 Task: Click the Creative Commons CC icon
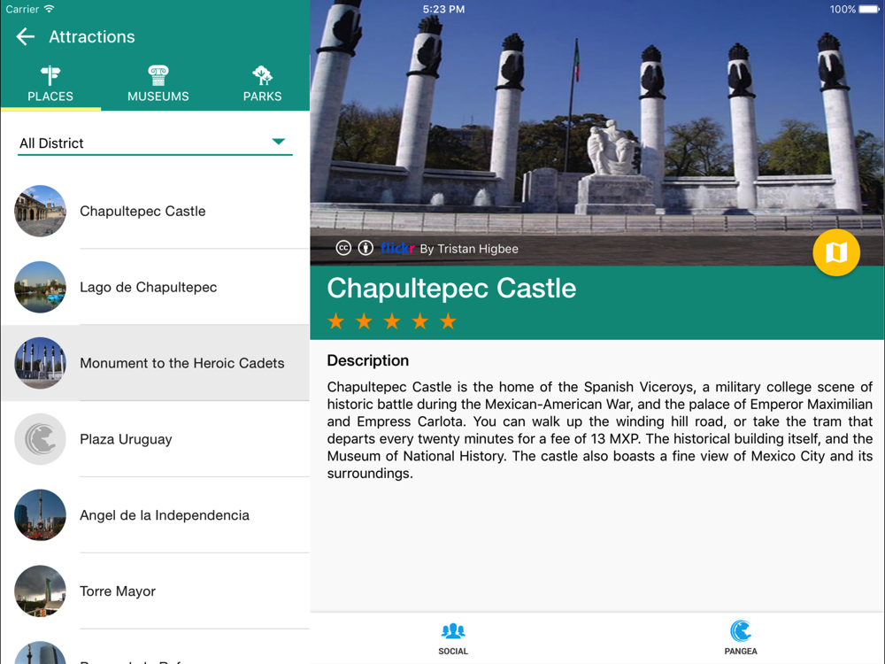pos(343,248)
